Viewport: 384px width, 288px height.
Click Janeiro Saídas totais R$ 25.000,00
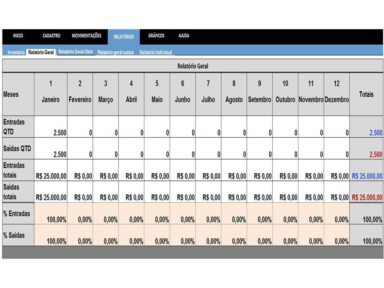pyautogui.click(x=51, y=192)
